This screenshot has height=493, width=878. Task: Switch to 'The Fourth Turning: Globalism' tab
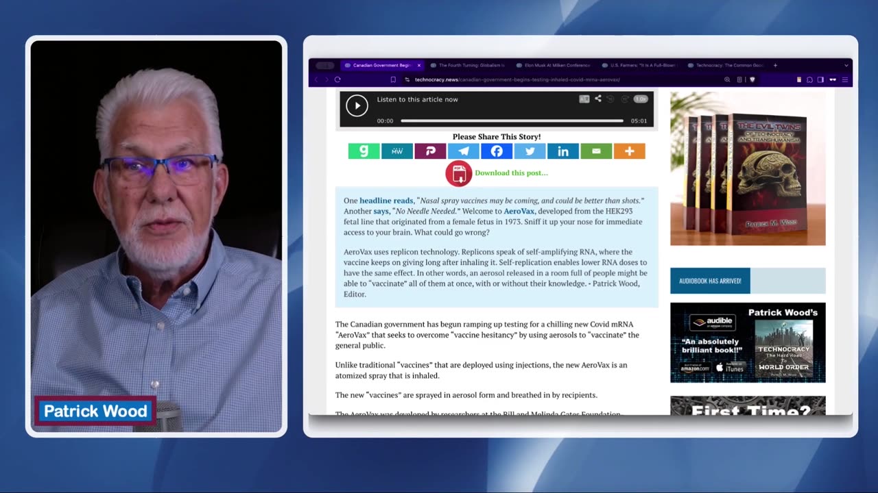(x=468, y=65)
